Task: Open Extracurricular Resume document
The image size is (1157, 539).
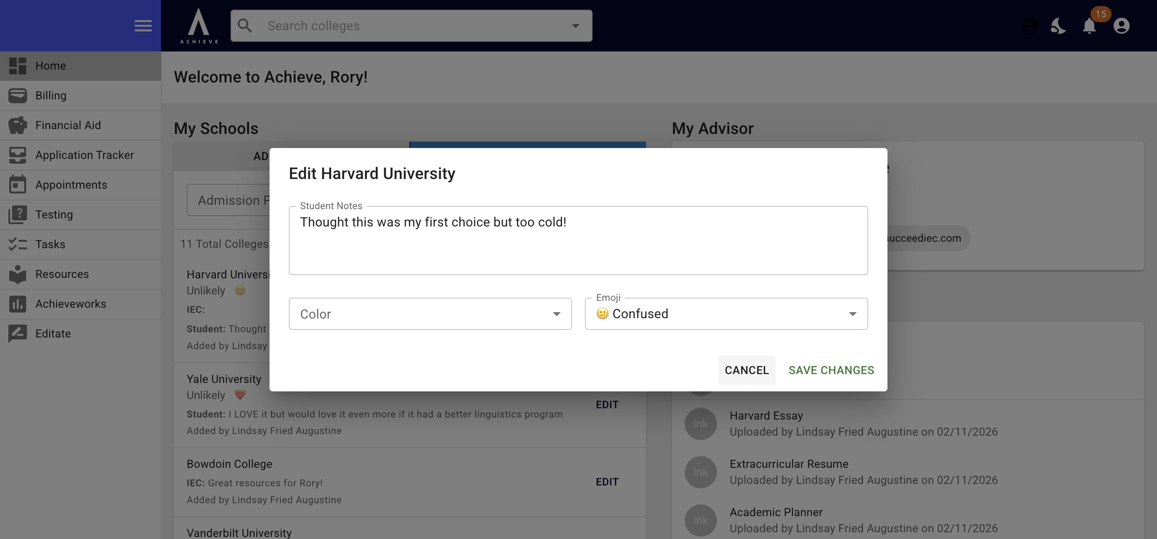Action: 789,464
